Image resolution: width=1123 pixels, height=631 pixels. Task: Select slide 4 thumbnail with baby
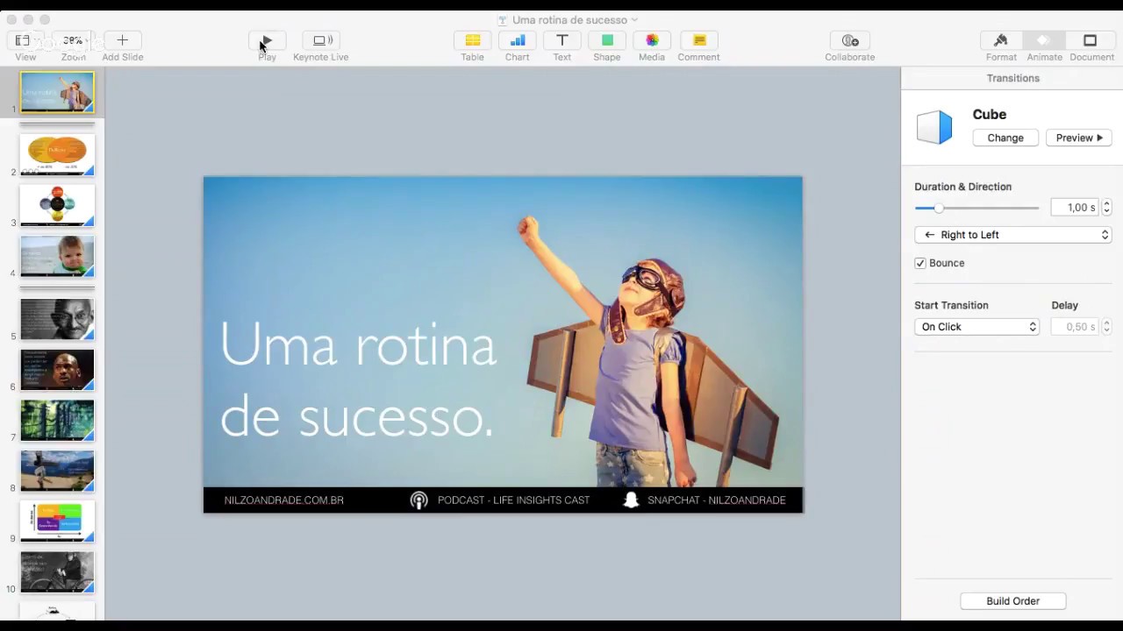(57, 256)
